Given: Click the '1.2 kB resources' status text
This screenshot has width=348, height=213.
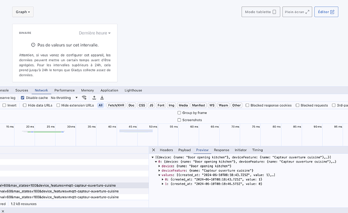Looking at the screenshot, I should (24, 204).
